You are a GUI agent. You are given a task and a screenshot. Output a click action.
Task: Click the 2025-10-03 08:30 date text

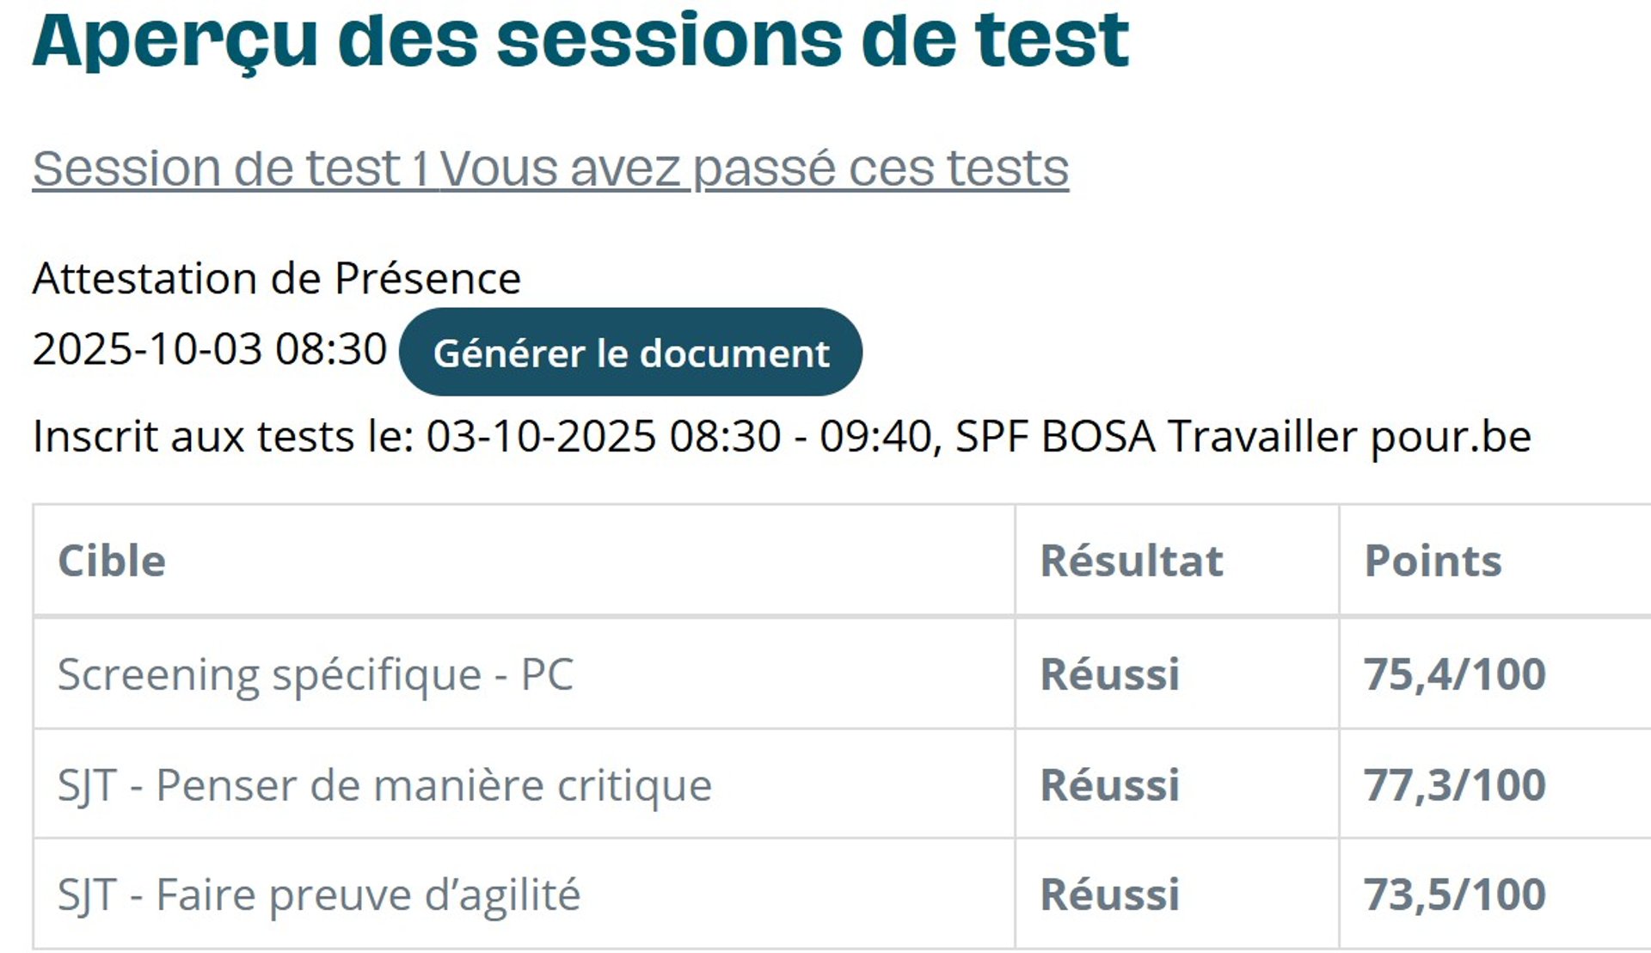[210, 349]
